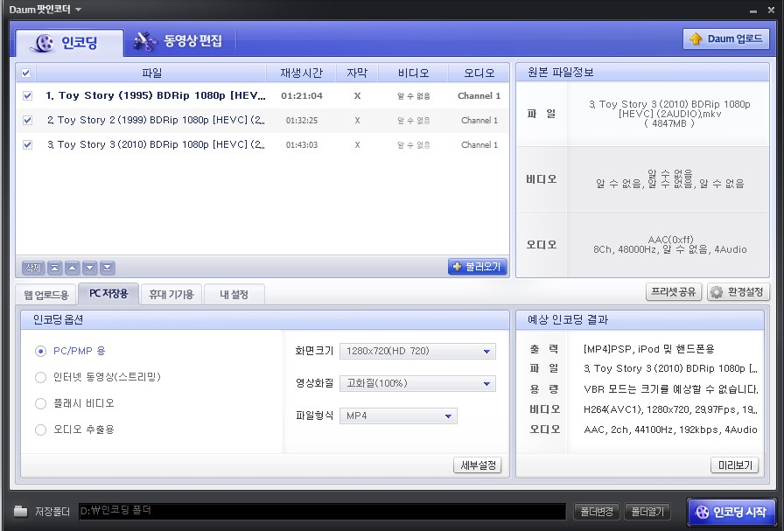The width and height of the screenshot is (784, 531).
Task: Open the 동영상 편집 tab
Action: click(x=178, y=41)
